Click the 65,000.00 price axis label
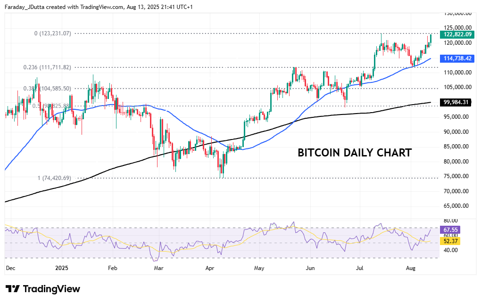 tap(457, 206)
